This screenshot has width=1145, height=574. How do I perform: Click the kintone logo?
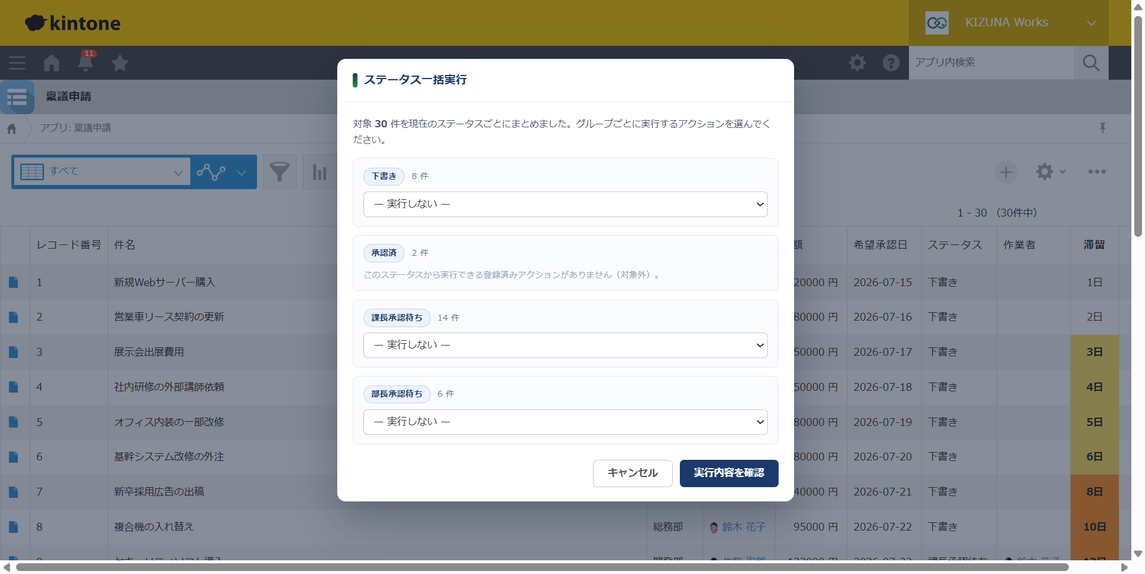point(73,23)
